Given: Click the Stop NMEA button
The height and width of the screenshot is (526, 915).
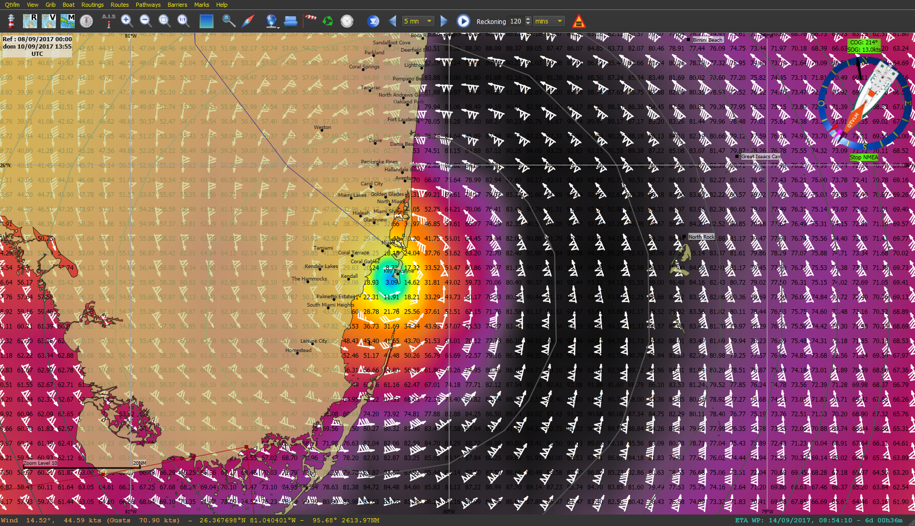Looking at the screenshot, I should pos(864,157).
